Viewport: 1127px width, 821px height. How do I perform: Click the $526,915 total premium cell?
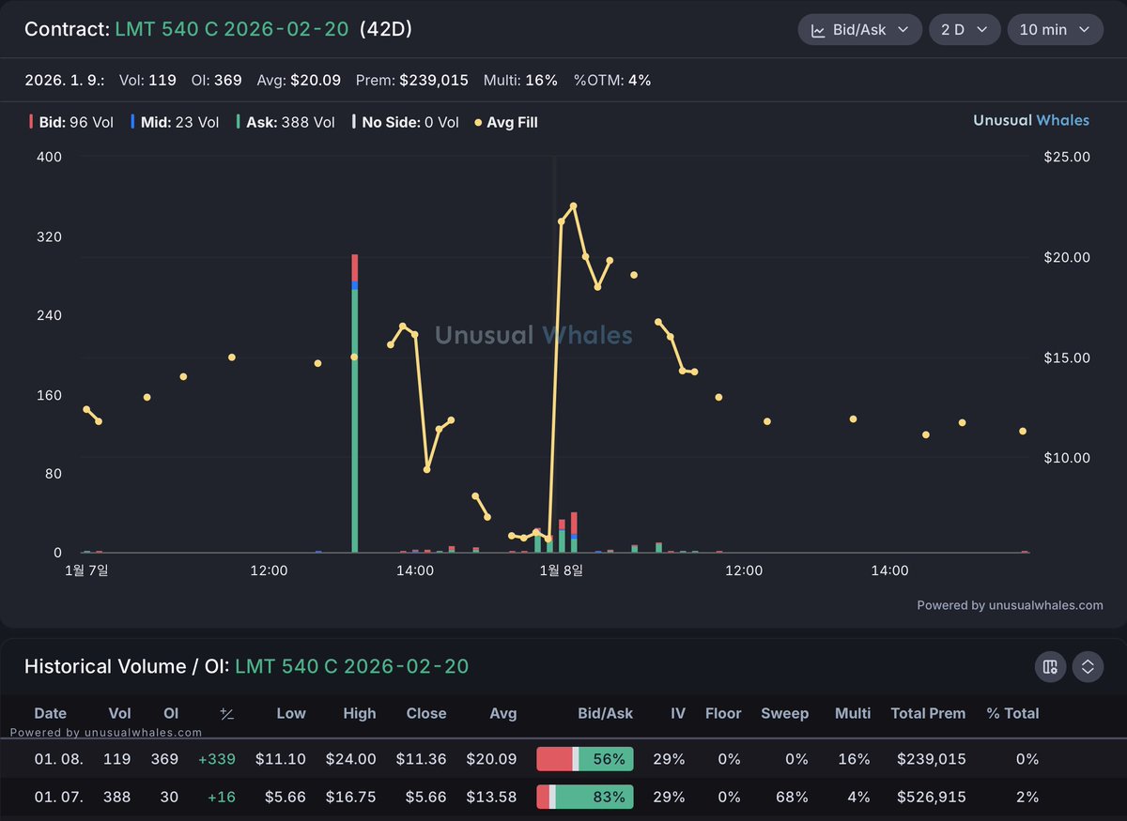931,797
